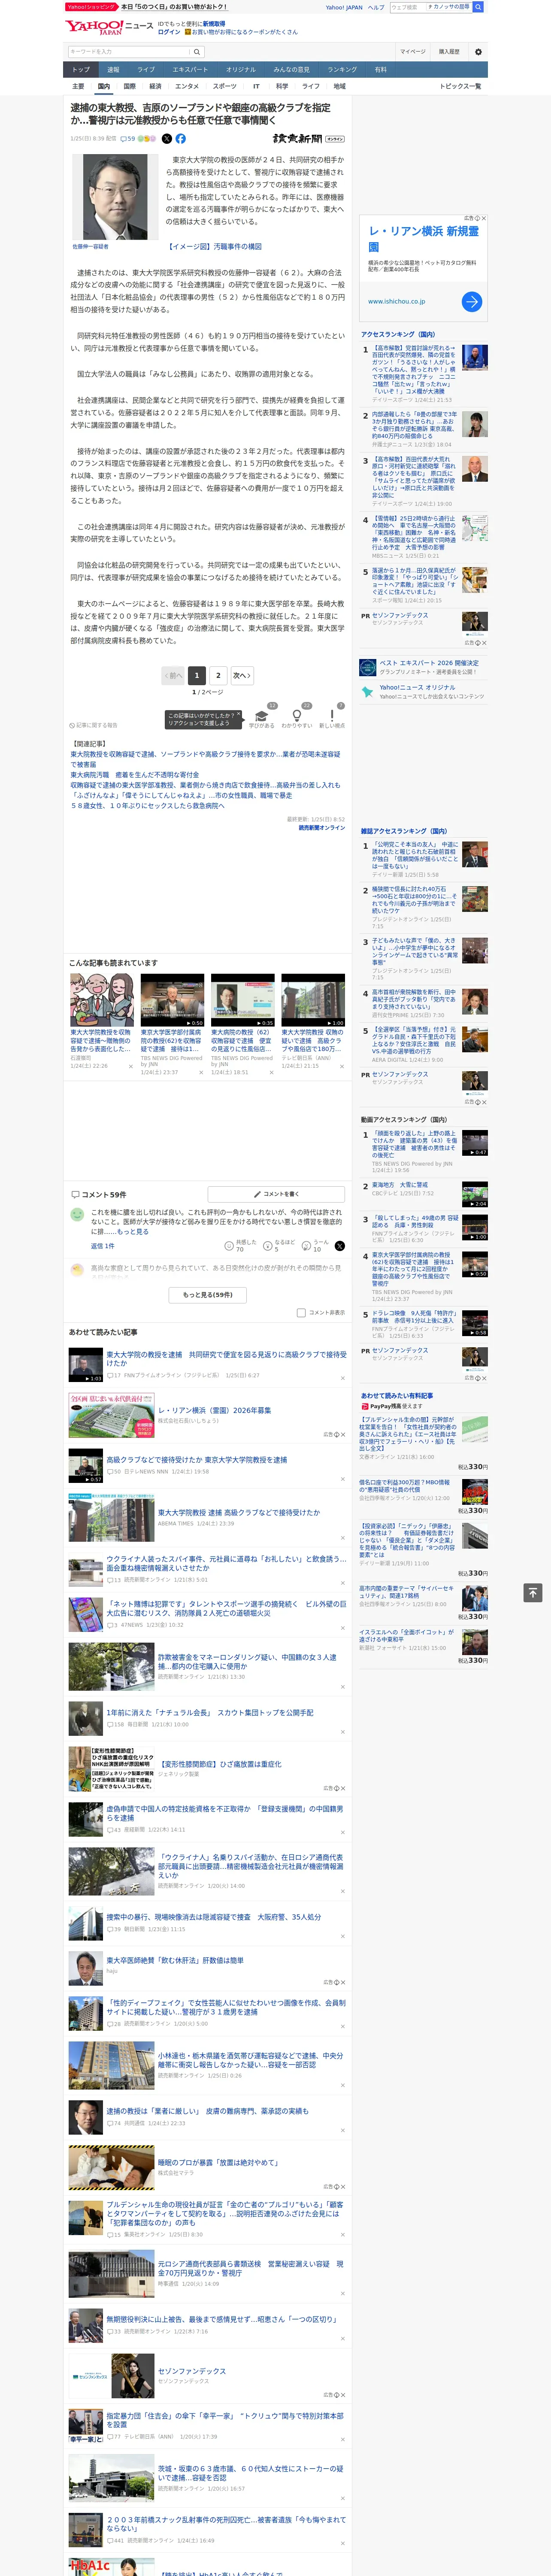Click the Yahoo! JAPAN News logo

110,27
